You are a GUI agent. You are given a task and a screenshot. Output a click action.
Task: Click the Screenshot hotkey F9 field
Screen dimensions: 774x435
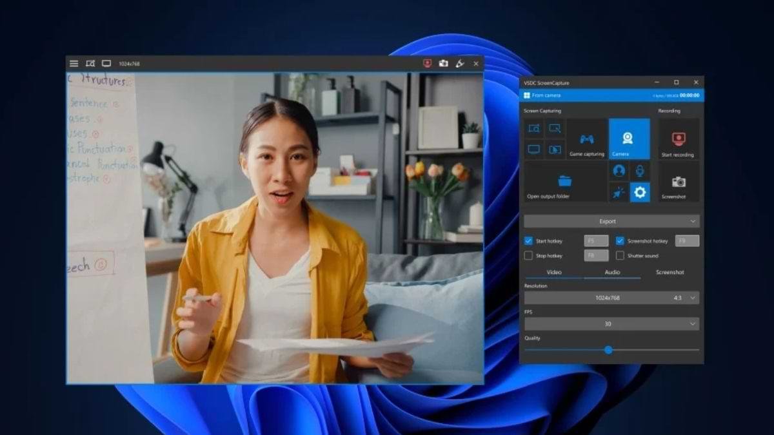[687, 241]
